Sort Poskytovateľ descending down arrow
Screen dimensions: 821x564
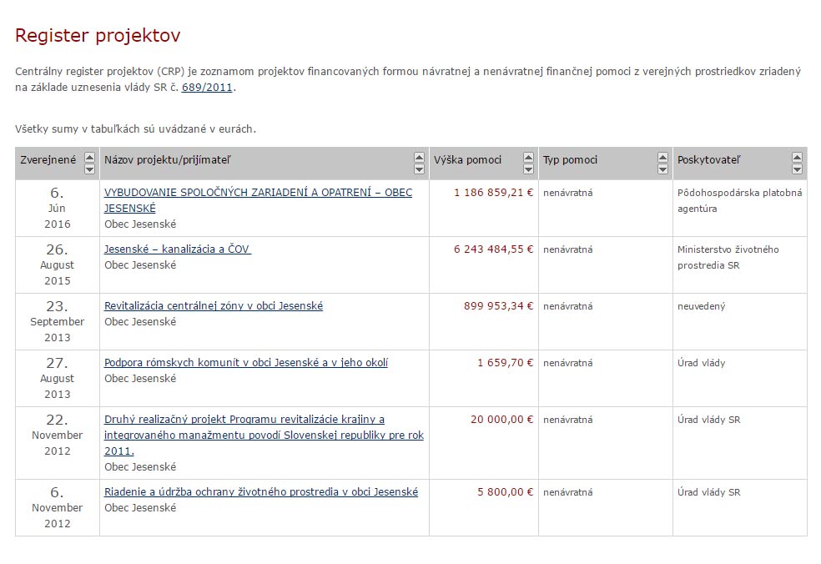point(797,169)
